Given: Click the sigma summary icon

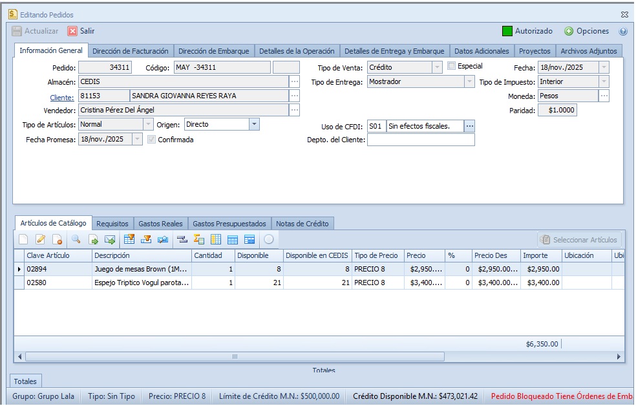Looking at the screenshot, I should [x=198, y=239].
